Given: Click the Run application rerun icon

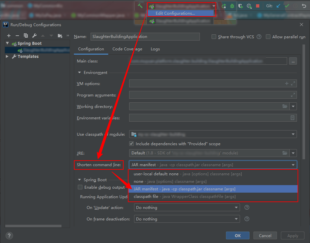Looking at the screenshot, I should click(x=224, y=6).
